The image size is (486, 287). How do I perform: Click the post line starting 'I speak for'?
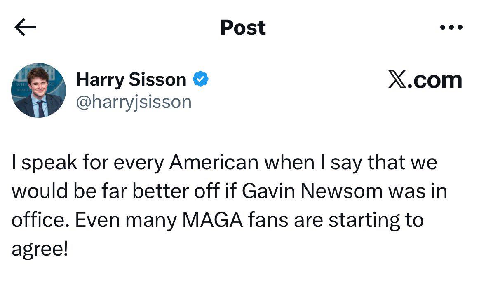pos(224,163)
